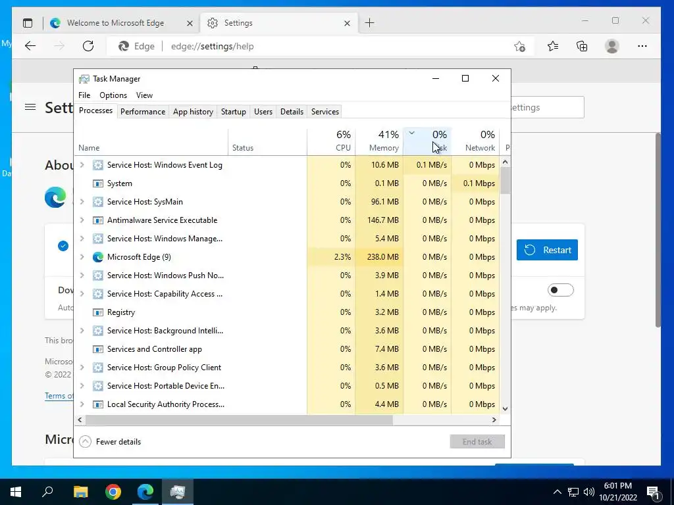Open Edge Collections icon
The width and height of the screenshot is (674, 505).
click(582, 46)
